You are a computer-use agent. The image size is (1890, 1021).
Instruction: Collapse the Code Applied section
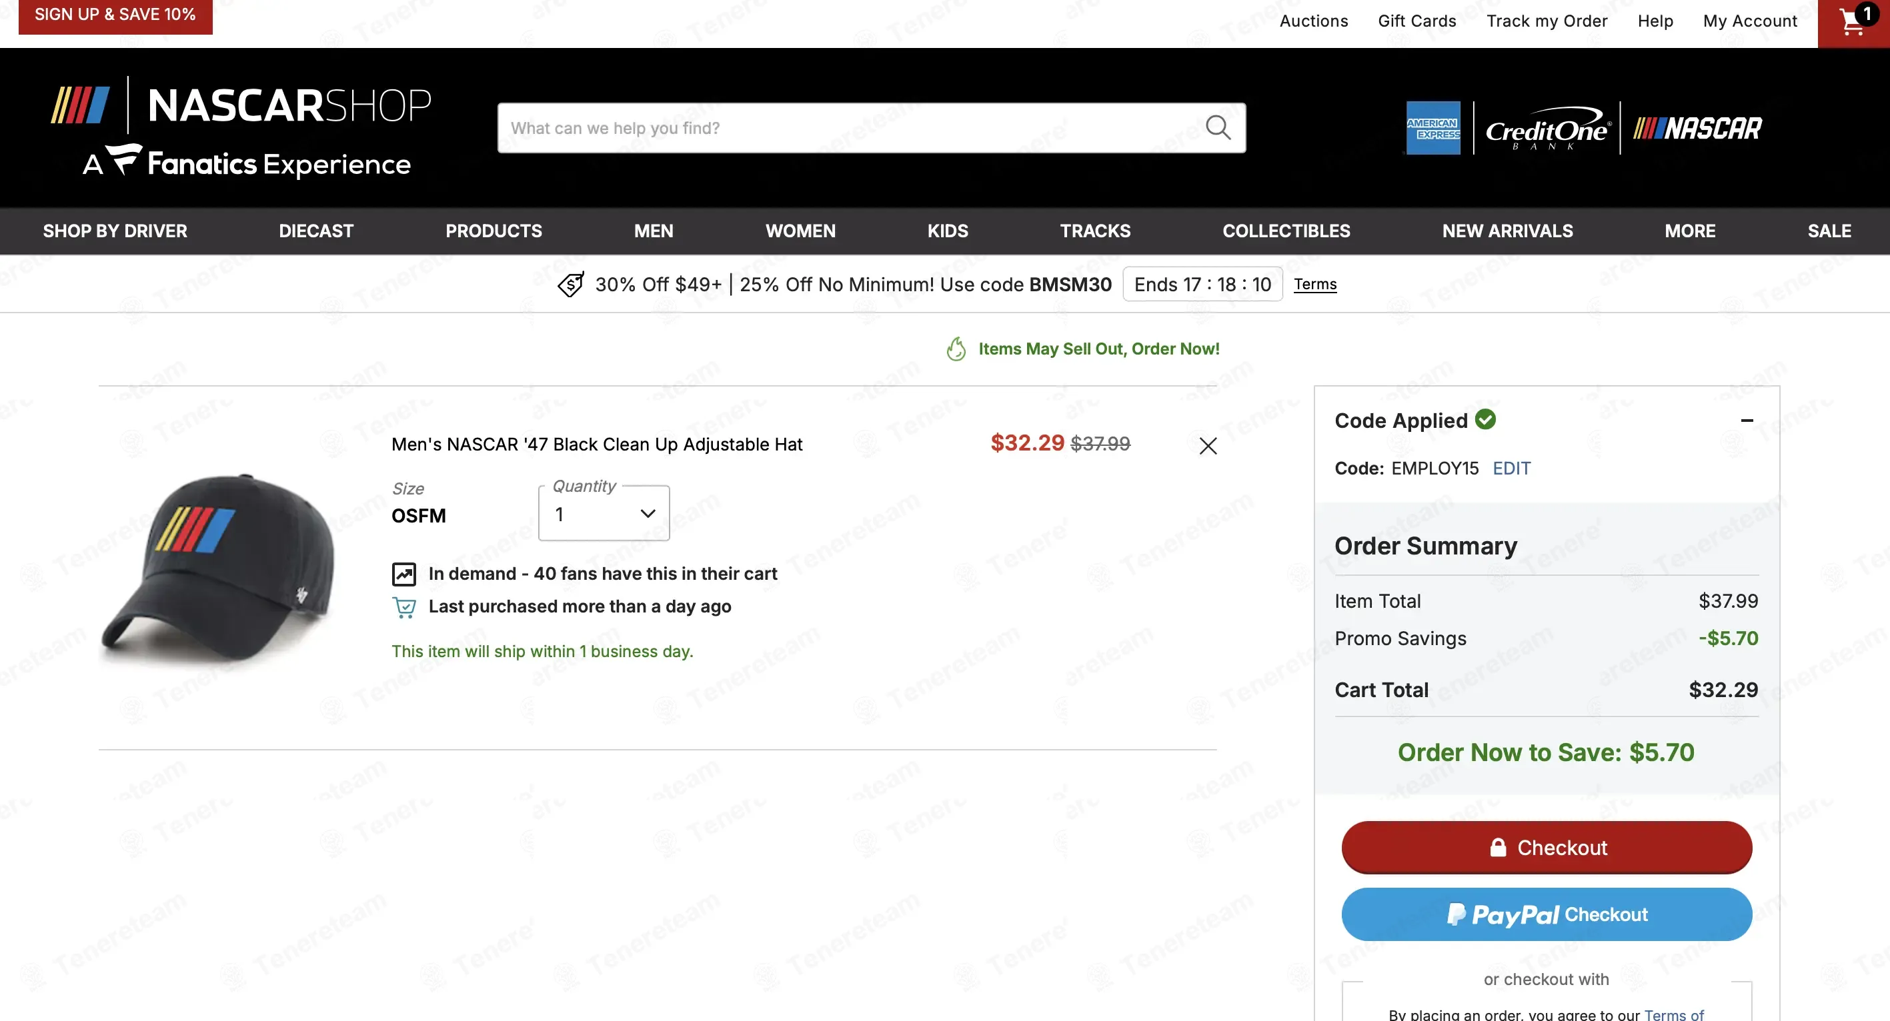point(1747,421)
